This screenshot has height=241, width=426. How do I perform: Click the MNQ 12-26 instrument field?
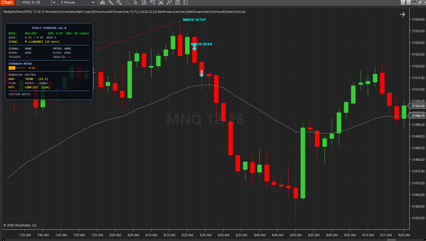(36, 2)
